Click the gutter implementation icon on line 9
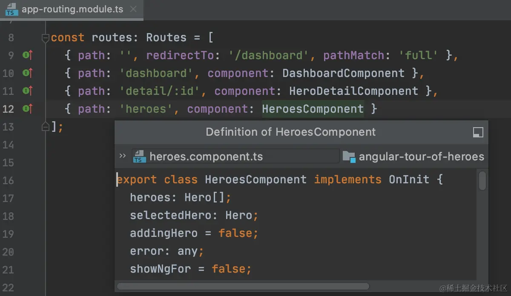Image resolution: width=511 pixels, height=296 pixels. (x=28, y=55)
